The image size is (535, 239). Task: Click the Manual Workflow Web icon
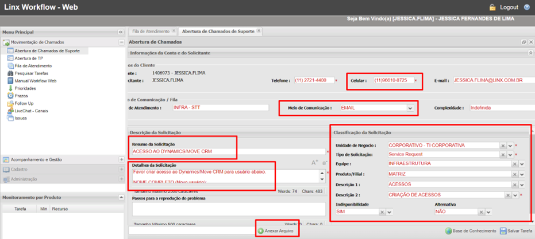click(x=10, y=81)
